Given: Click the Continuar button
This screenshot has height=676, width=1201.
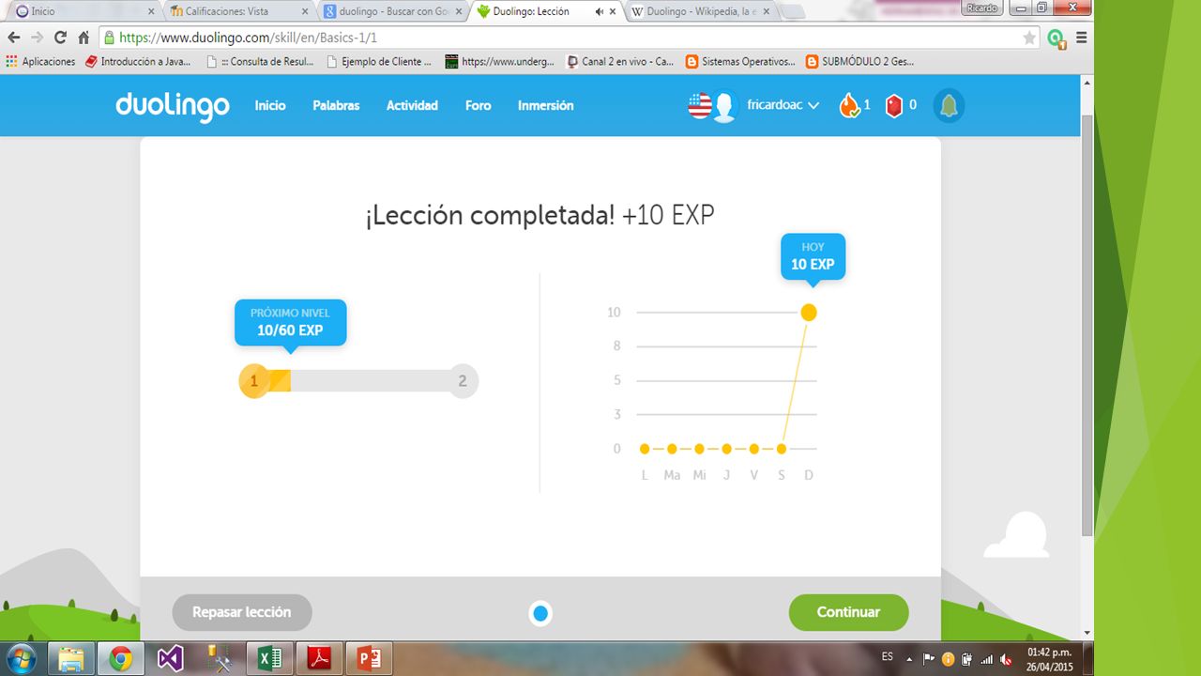Looking at the screenshot, I should click(x=848, y=612).
